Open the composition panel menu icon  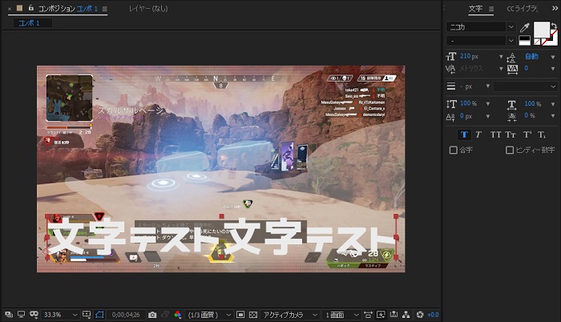click(x=104, y=9)
